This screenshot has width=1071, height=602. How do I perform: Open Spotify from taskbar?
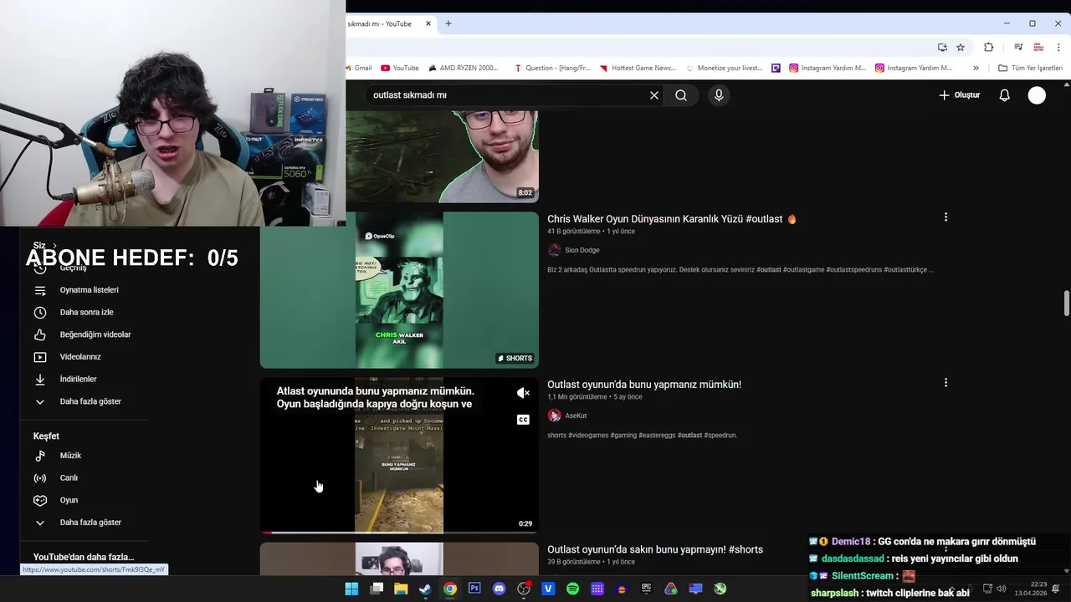pos(572,589)
